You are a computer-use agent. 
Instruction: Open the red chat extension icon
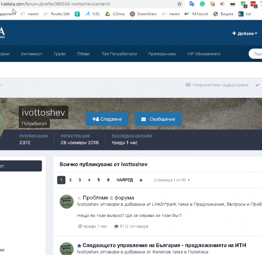pyautogui.click(x=254, y=4)
